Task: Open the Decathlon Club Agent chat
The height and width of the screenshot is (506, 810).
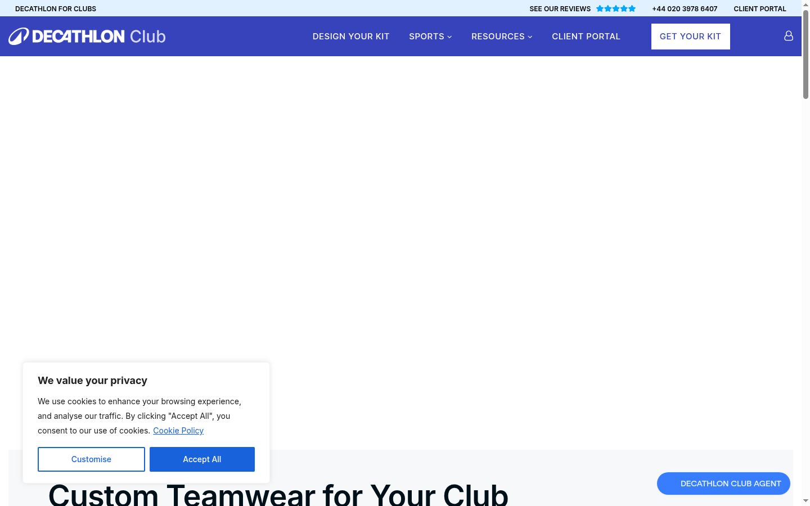Action: point(723,484)
